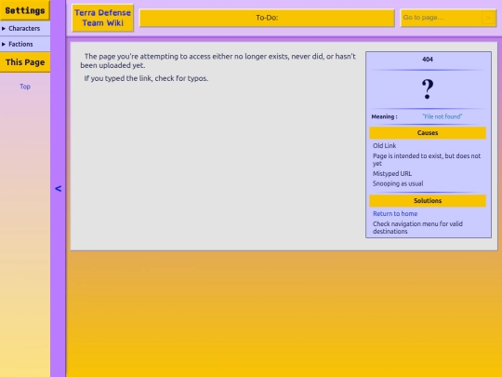Screen dimensions: 502x377
Task: Click the To-Do bar
Action: click(x=267, y=18)
